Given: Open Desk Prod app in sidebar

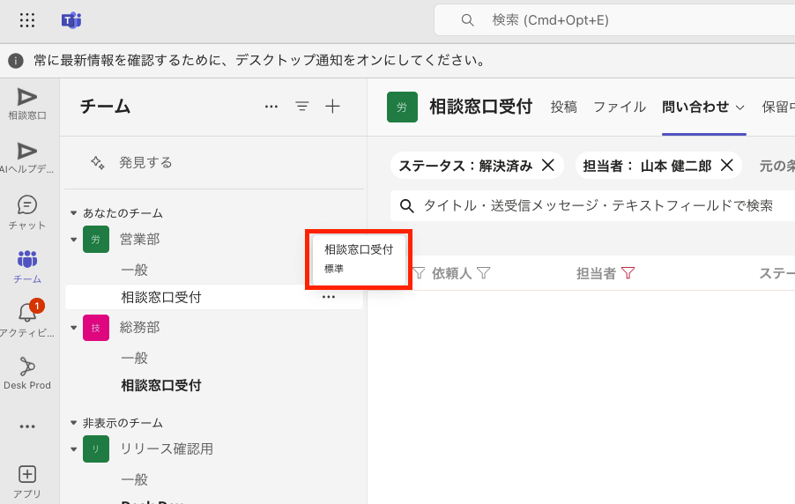Looking at the screenshot, I should pyautogui.click(x=26, y=374).
